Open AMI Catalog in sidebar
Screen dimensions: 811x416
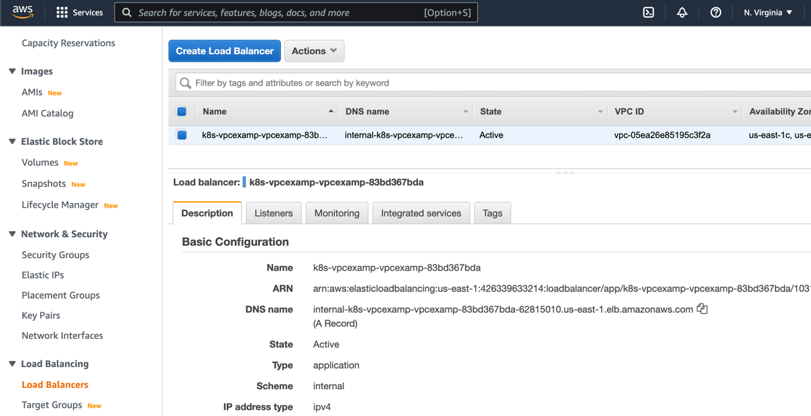click(48, 113)
